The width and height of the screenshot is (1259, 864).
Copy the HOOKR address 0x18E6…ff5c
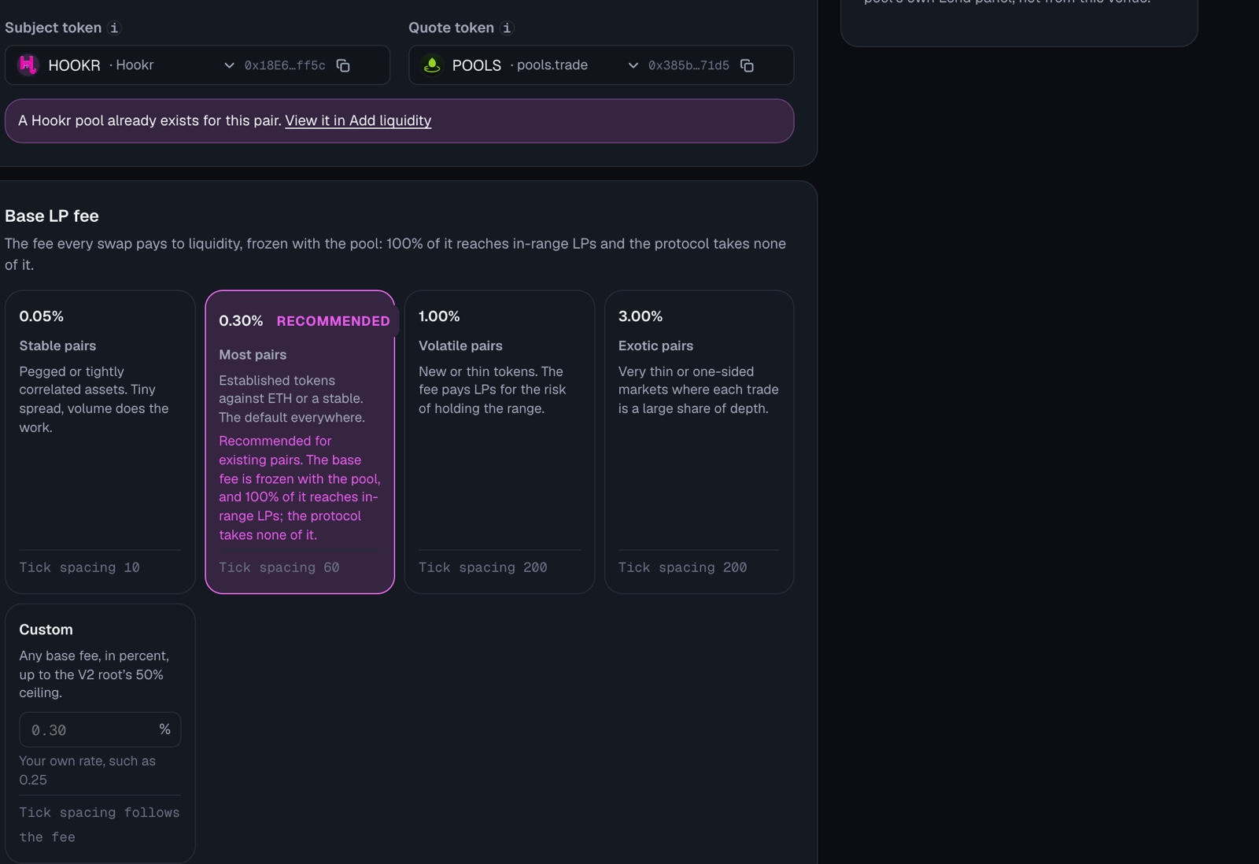click(x=343, y=65)
